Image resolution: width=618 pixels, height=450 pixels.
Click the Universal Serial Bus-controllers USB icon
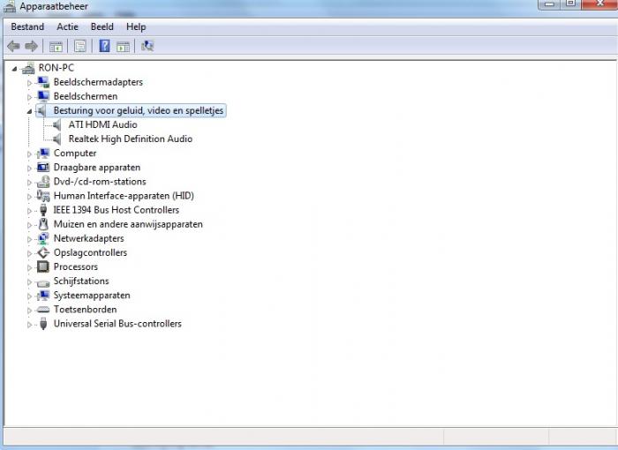(x=43, y=324)
